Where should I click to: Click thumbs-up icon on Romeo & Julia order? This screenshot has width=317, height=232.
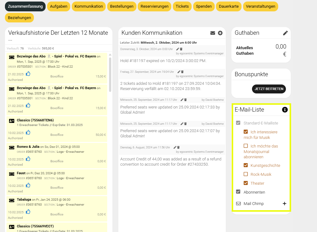tap(28, 159)
